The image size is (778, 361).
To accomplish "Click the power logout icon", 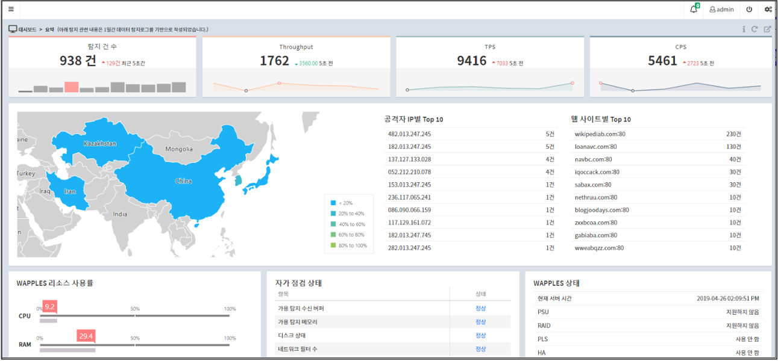I will pos(748,9).
